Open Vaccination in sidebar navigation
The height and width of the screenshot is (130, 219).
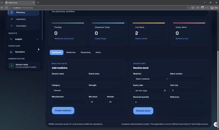pos(23,26)
